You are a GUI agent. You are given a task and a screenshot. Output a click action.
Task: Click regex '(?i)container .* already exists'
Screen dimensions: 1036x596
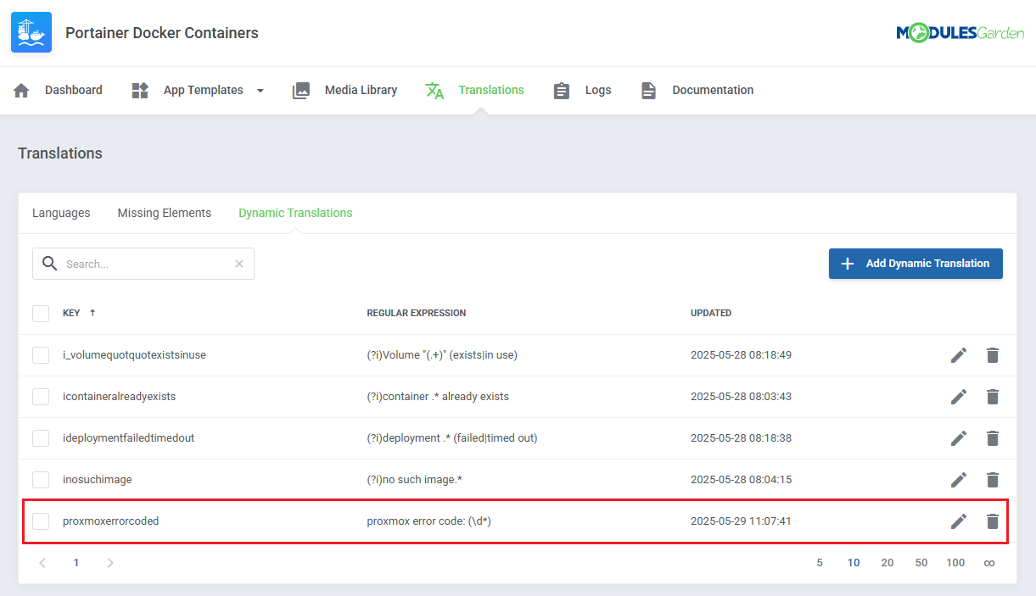438,397
